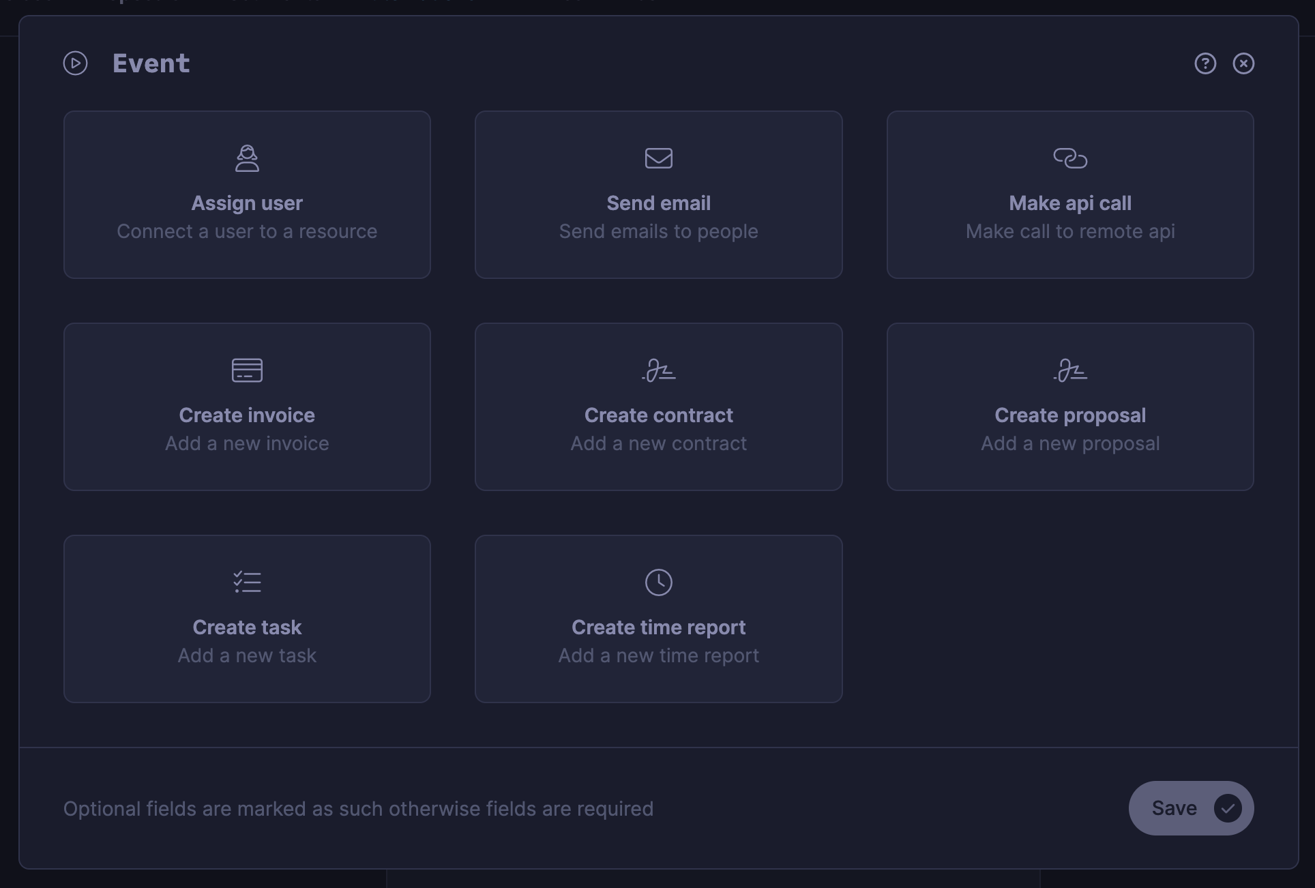
Task: Click the signature icon above Create proposal
Action: [1069, 370]
